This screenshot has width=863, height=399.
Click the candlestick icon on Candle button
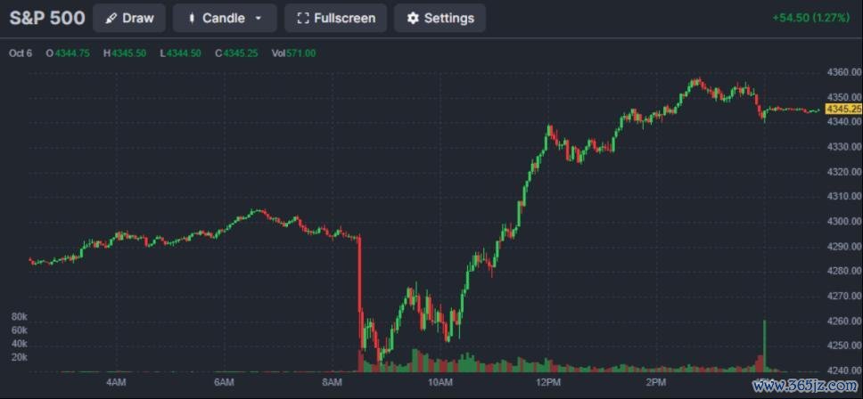[192, 18]
